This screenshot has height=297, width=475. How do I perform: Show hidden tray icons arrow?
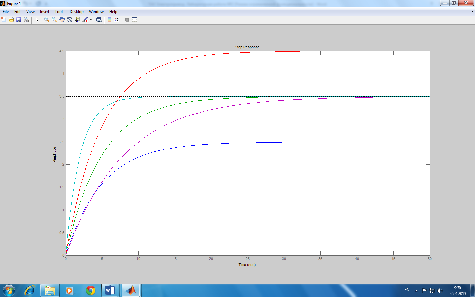point(416,291)
